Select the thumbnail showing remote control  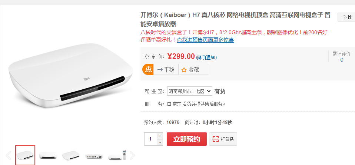(x=117, y=155)
